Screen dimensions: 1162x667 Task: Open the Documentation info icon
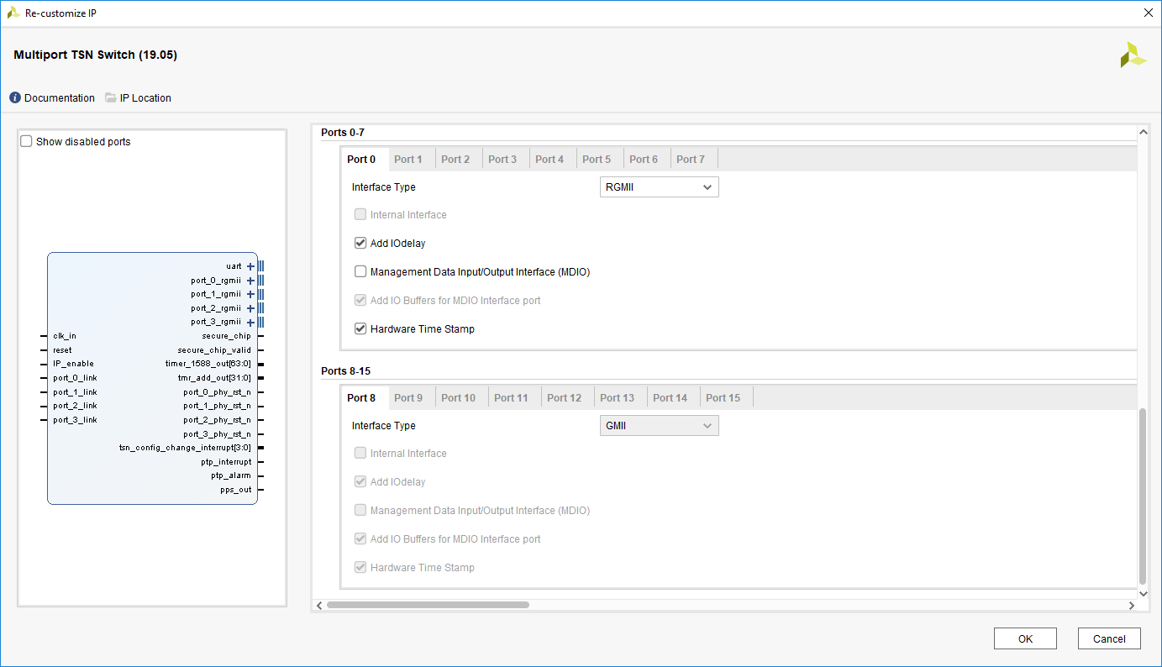[15, 97]
